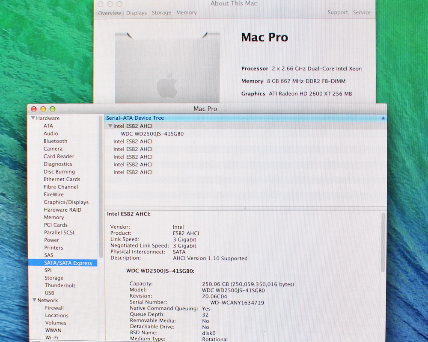Click the Support link in About This Mac

(338, 12)
